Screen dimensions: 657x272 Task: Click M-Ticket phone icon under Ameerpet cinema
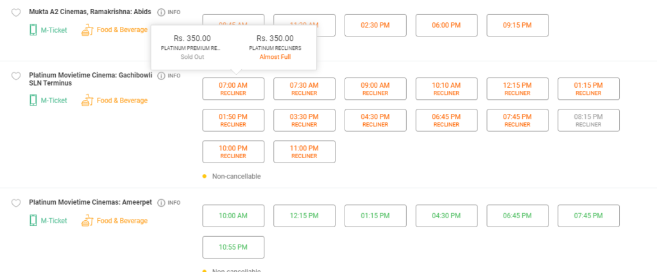(x=33, y=221)
